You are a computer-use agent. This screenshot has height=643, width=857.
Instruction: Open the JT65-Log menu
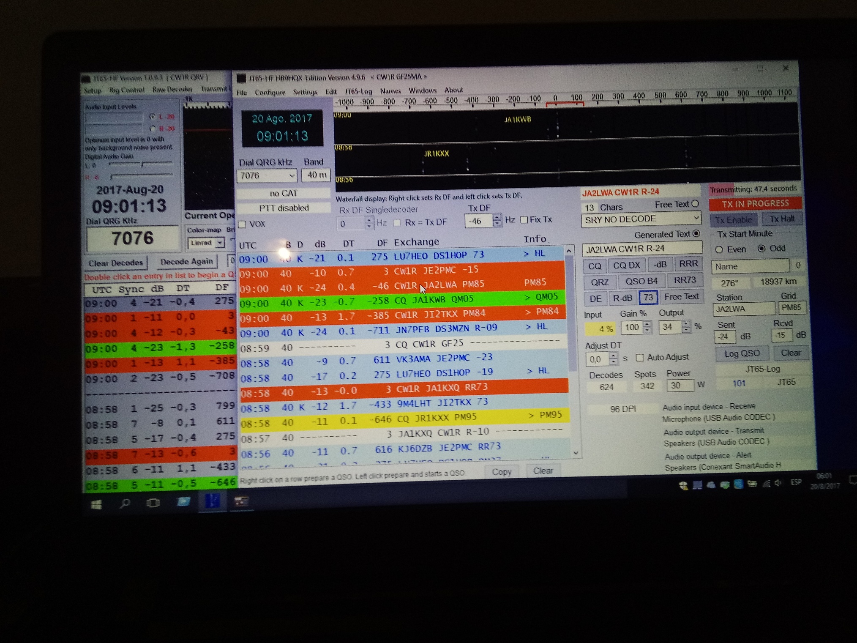click(x=358, y=91)
